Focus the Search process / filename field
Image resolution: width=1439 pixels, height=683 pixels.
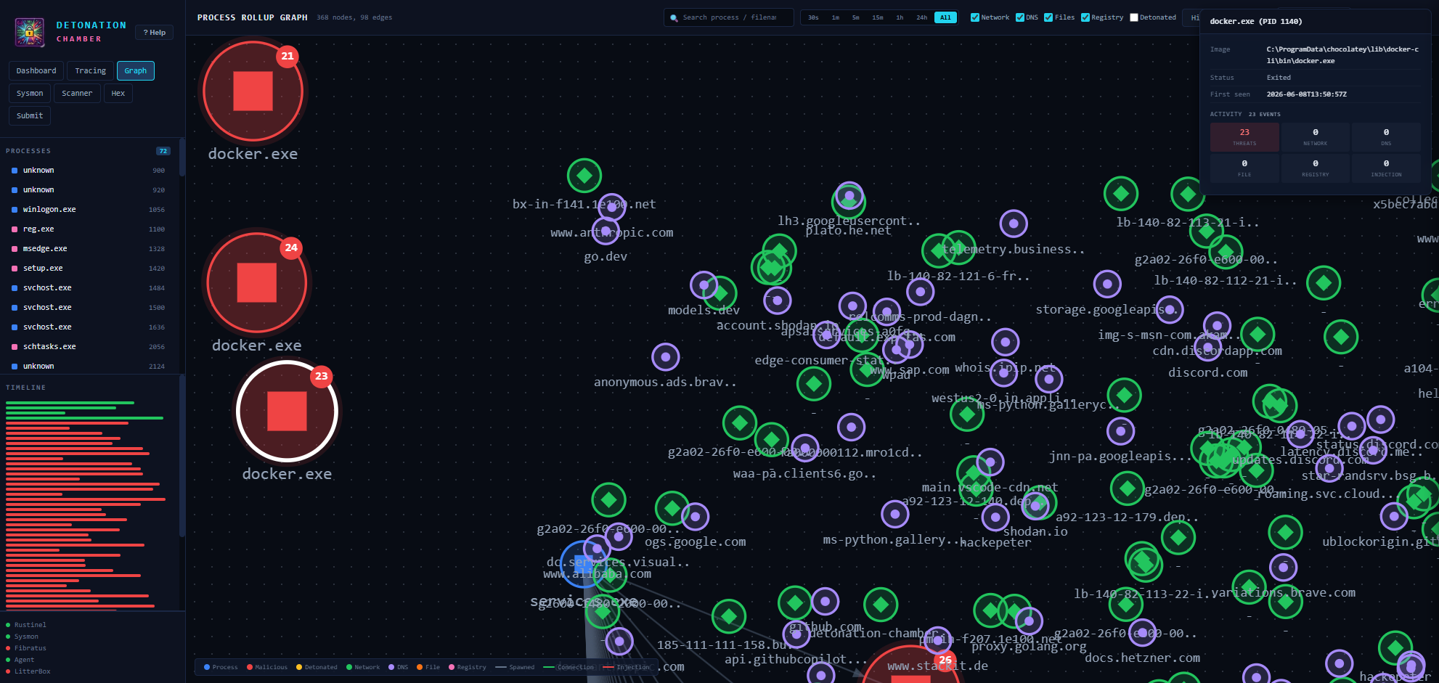[729, 17]
